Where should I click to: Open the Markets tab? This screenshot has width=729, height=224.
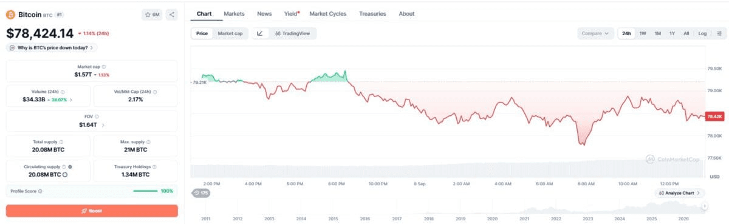[234, 13]
